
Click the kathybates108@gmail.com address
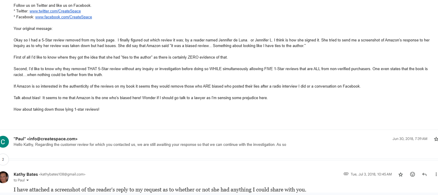click(x=62, y=175)
